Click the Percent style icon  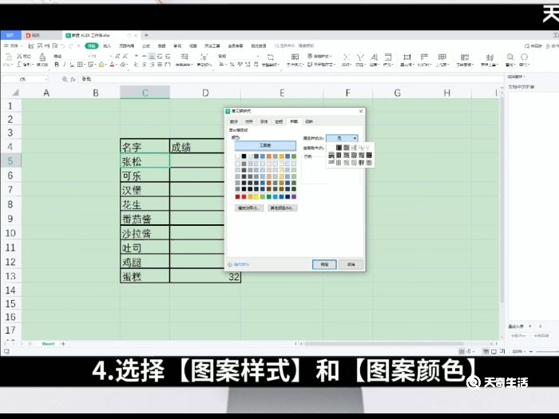click(x=232, y=65)
